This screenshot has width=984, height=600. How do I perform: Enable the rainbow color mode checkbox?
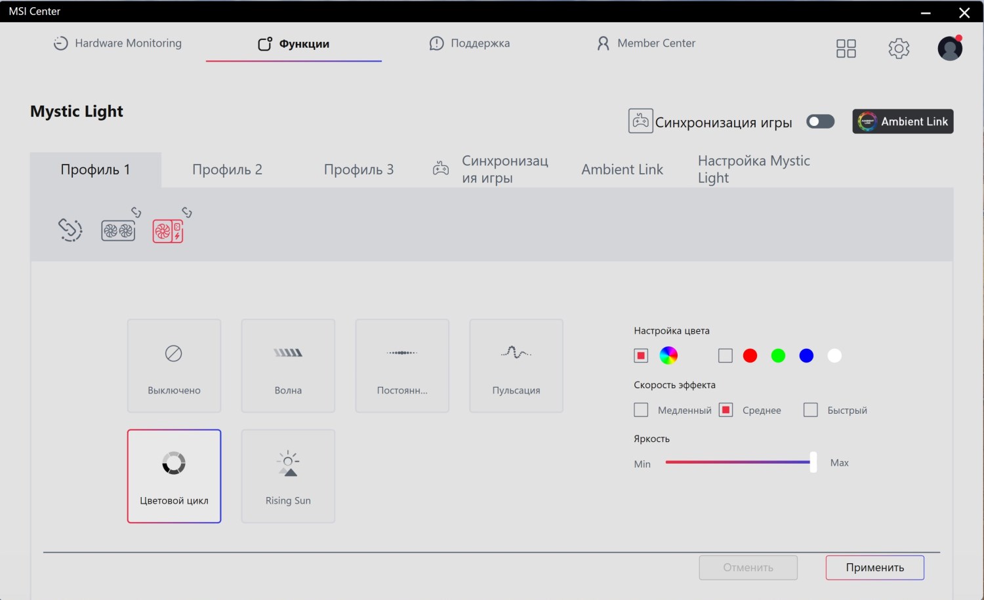tap(641, 355)
